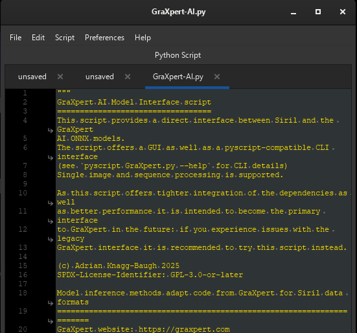Place cursor on the SPDX-License-Identifier line
The image size is (357, 333).
coord(150,275)
